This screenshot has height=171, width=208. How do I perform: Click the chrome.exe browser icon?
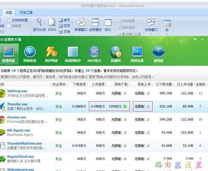click(2, 120)
